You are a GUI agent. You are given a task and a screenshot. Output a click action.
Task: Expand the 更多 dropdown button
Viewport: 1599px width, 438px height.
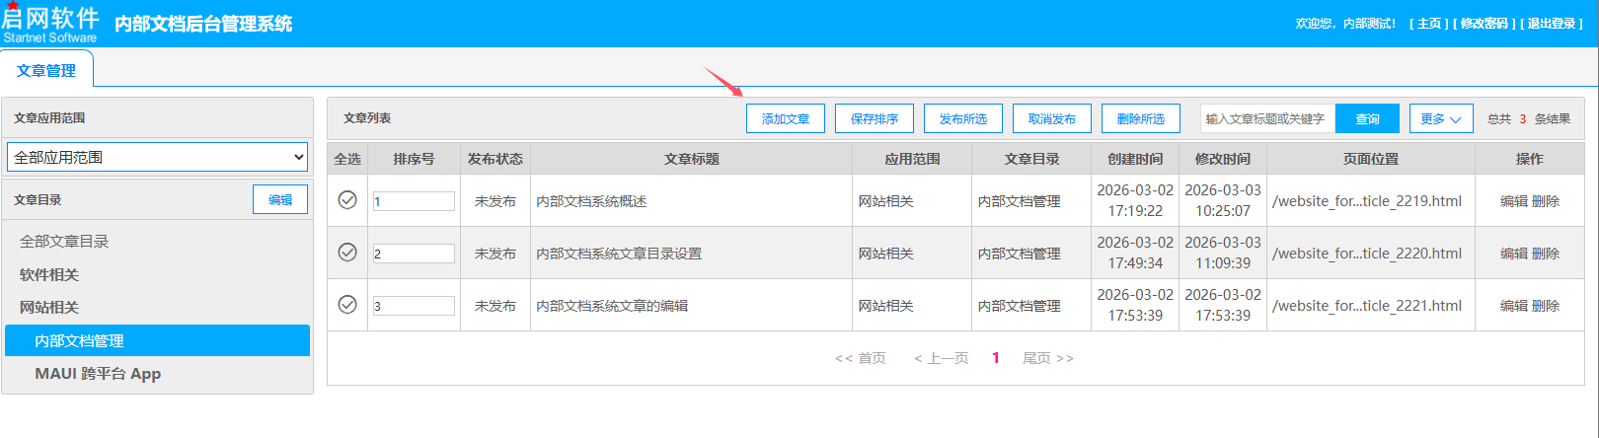click(x=1441, y=118)
